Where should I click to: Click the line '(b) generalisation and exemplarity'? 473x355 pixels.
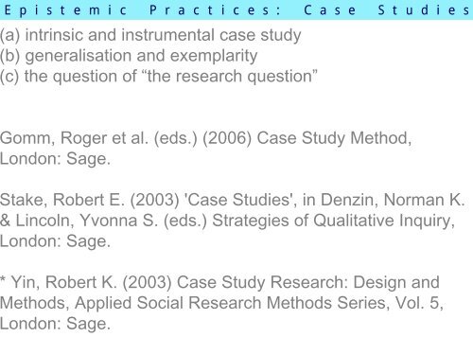tap(129, 56)
